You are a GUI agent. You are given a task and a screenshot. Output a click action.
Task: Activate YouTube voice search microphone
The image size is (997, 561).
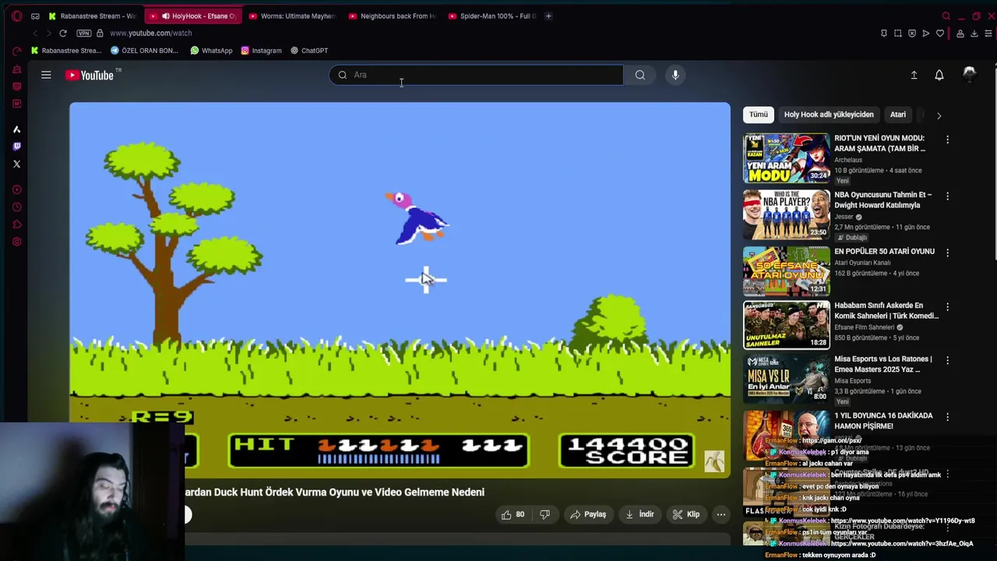click(675, 75)
